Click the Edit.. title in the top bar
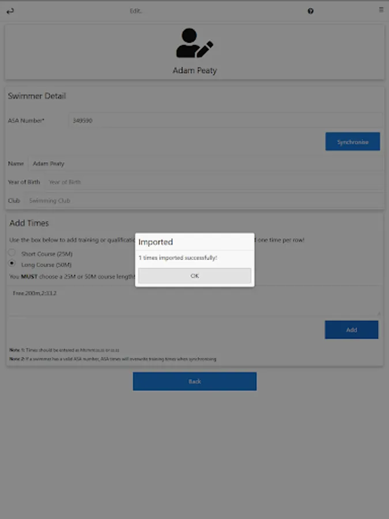Viewport: 389px width, 519px height. (136, 11)
